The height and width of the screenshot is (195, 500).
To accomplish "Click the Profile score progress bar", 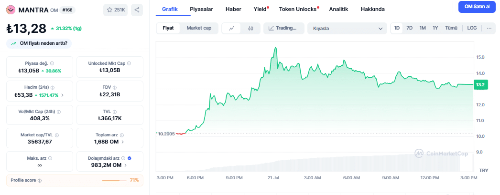I will pos(115,180).
